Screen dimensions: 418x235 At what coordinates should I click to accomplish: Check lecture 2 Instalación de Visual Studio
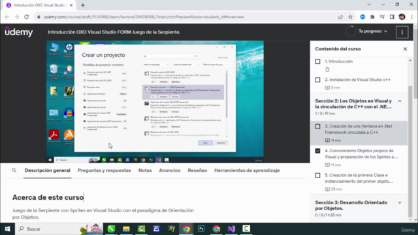[317, 80]
